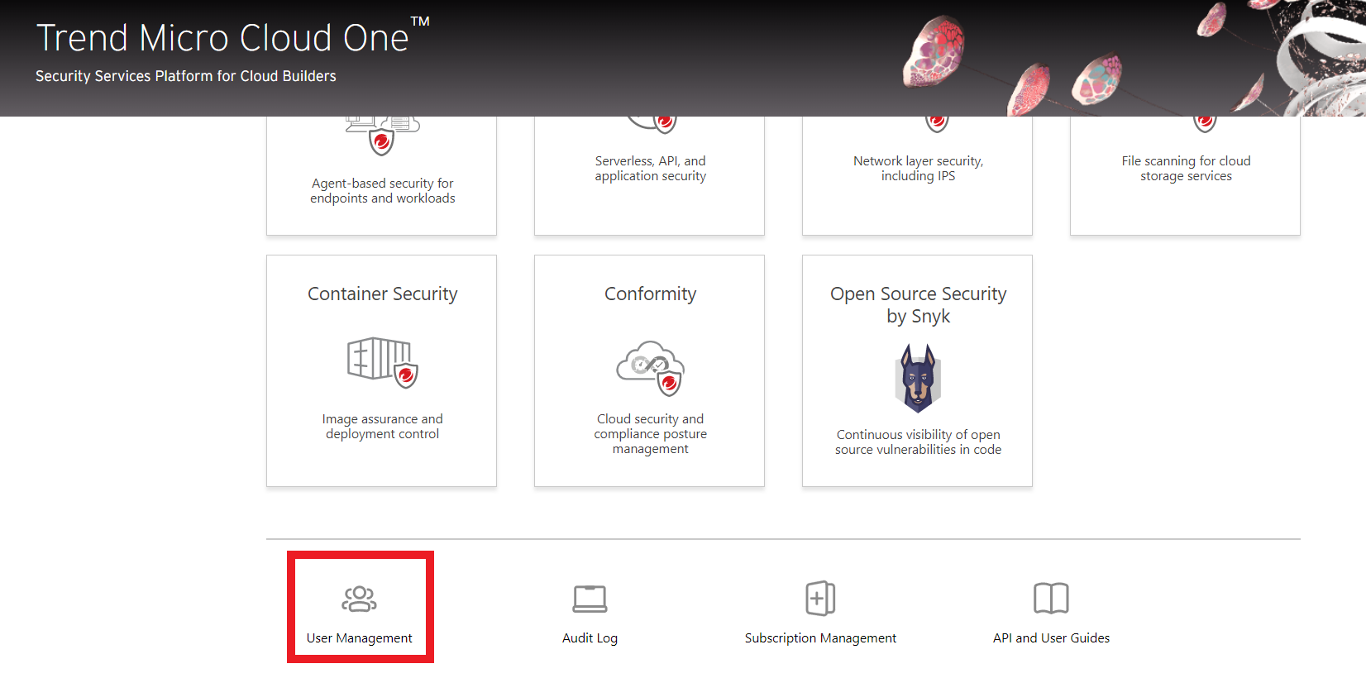Click the Snyk dog mascot icon
Screen dimensions: 1366x678
[x=918, y=379]
